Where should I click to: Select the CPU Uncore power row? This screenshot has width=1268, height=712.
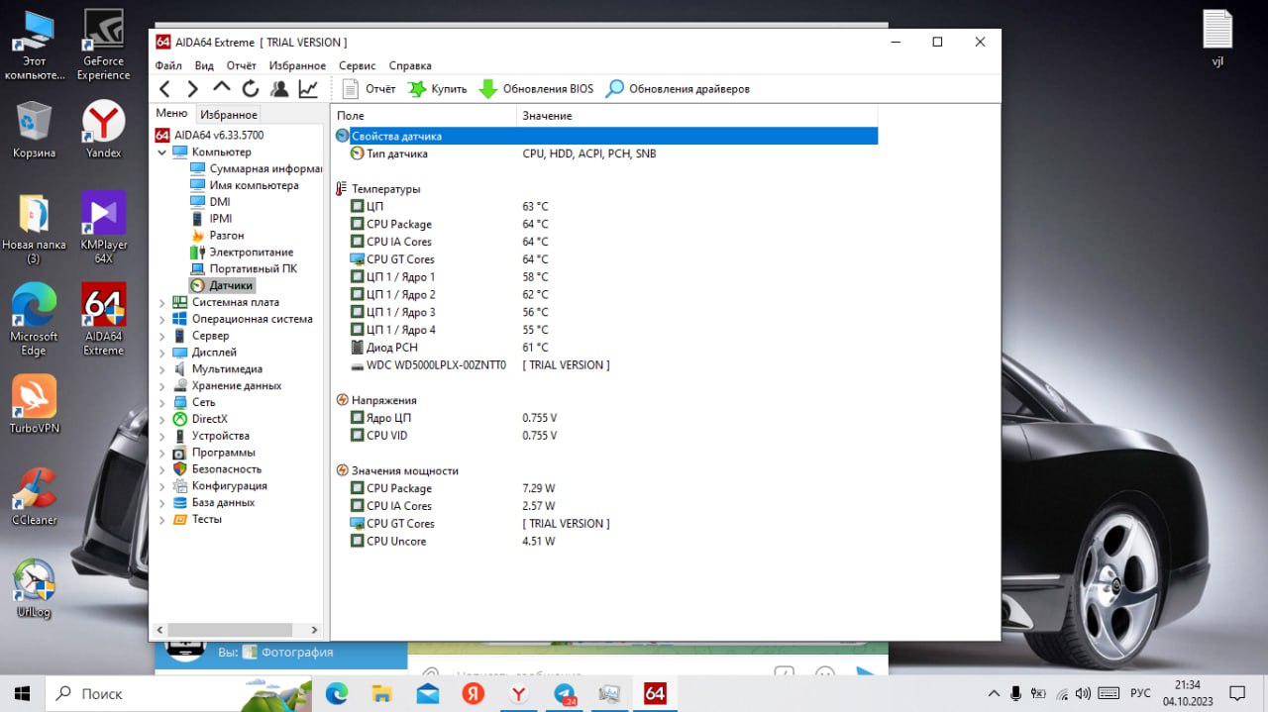coord(605,542)
